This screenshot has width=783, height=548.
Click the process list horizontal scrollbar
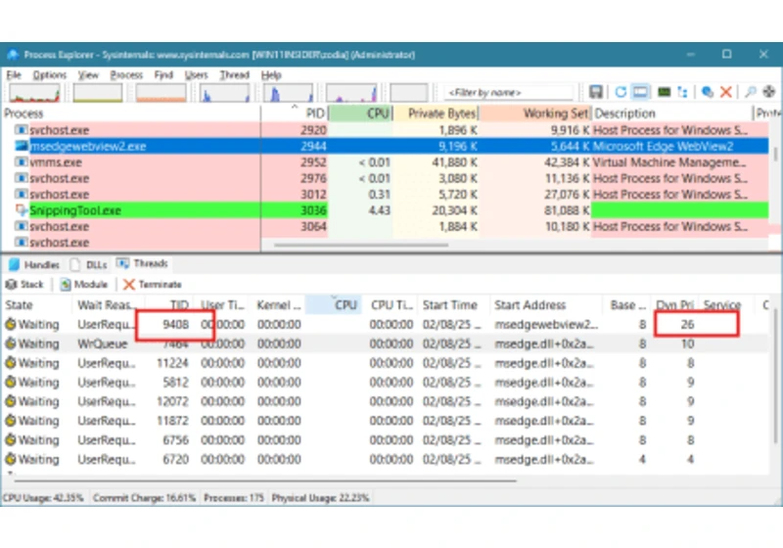pos(361,245)
